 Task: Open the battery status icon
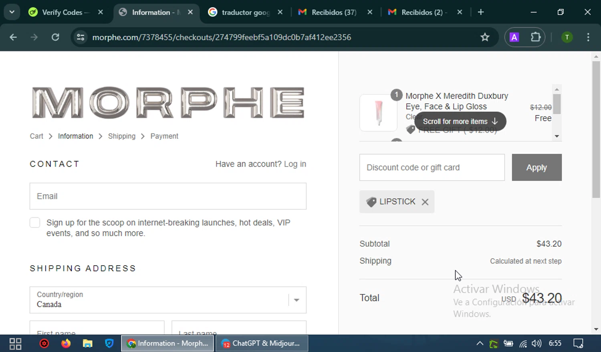tap(508, 344)
